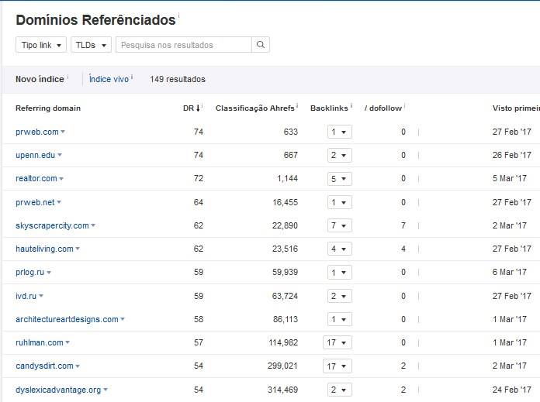Expand backlinks dropdown for ruhlman.com
Image resolution: width=540 pixels, height=402 pixels.
pos(338,342)
